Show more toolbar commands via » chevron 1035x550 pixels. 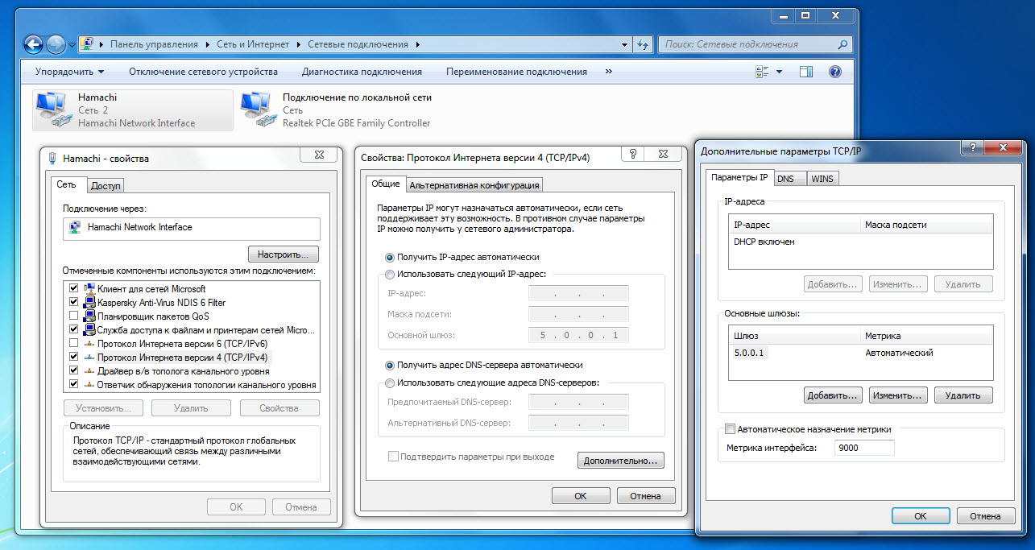click(608, 72)
